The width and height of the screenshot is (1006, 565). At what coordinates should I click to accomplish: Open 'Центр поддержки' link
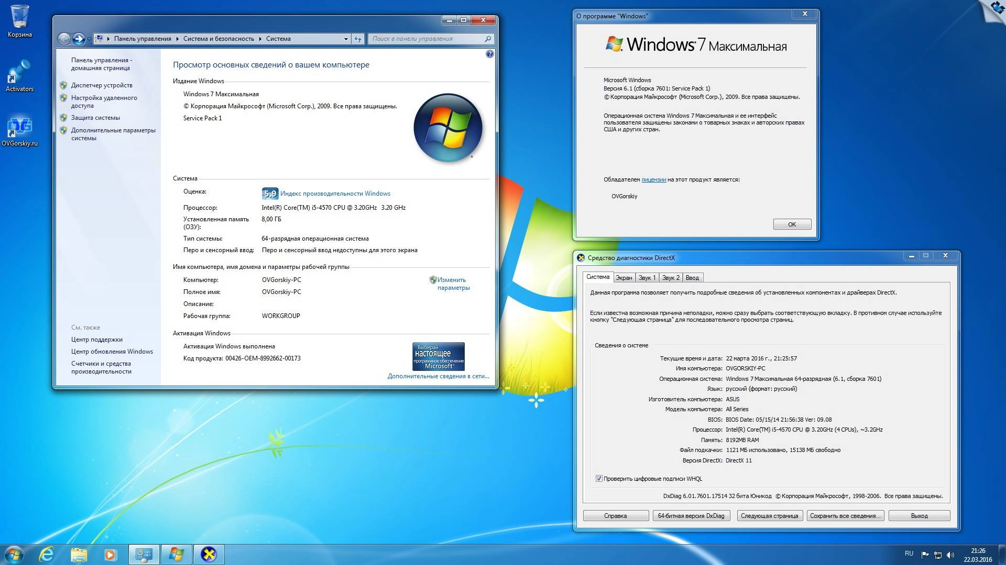pyautogui.click(x=97, y=340)
